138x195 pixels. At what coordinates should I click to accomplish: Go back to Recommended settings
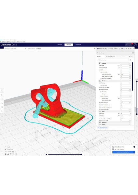click(103, 128)
